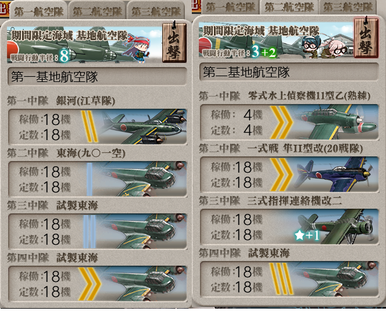Toggle the 出撃 wooden tag on first air base
Viewport: 386px width, 311px height.
click(174, 42)
